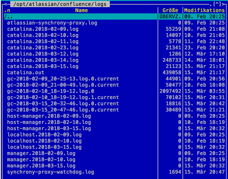
Task: Select manager.2018-03-15.log
Action: [x=41, y=166]
